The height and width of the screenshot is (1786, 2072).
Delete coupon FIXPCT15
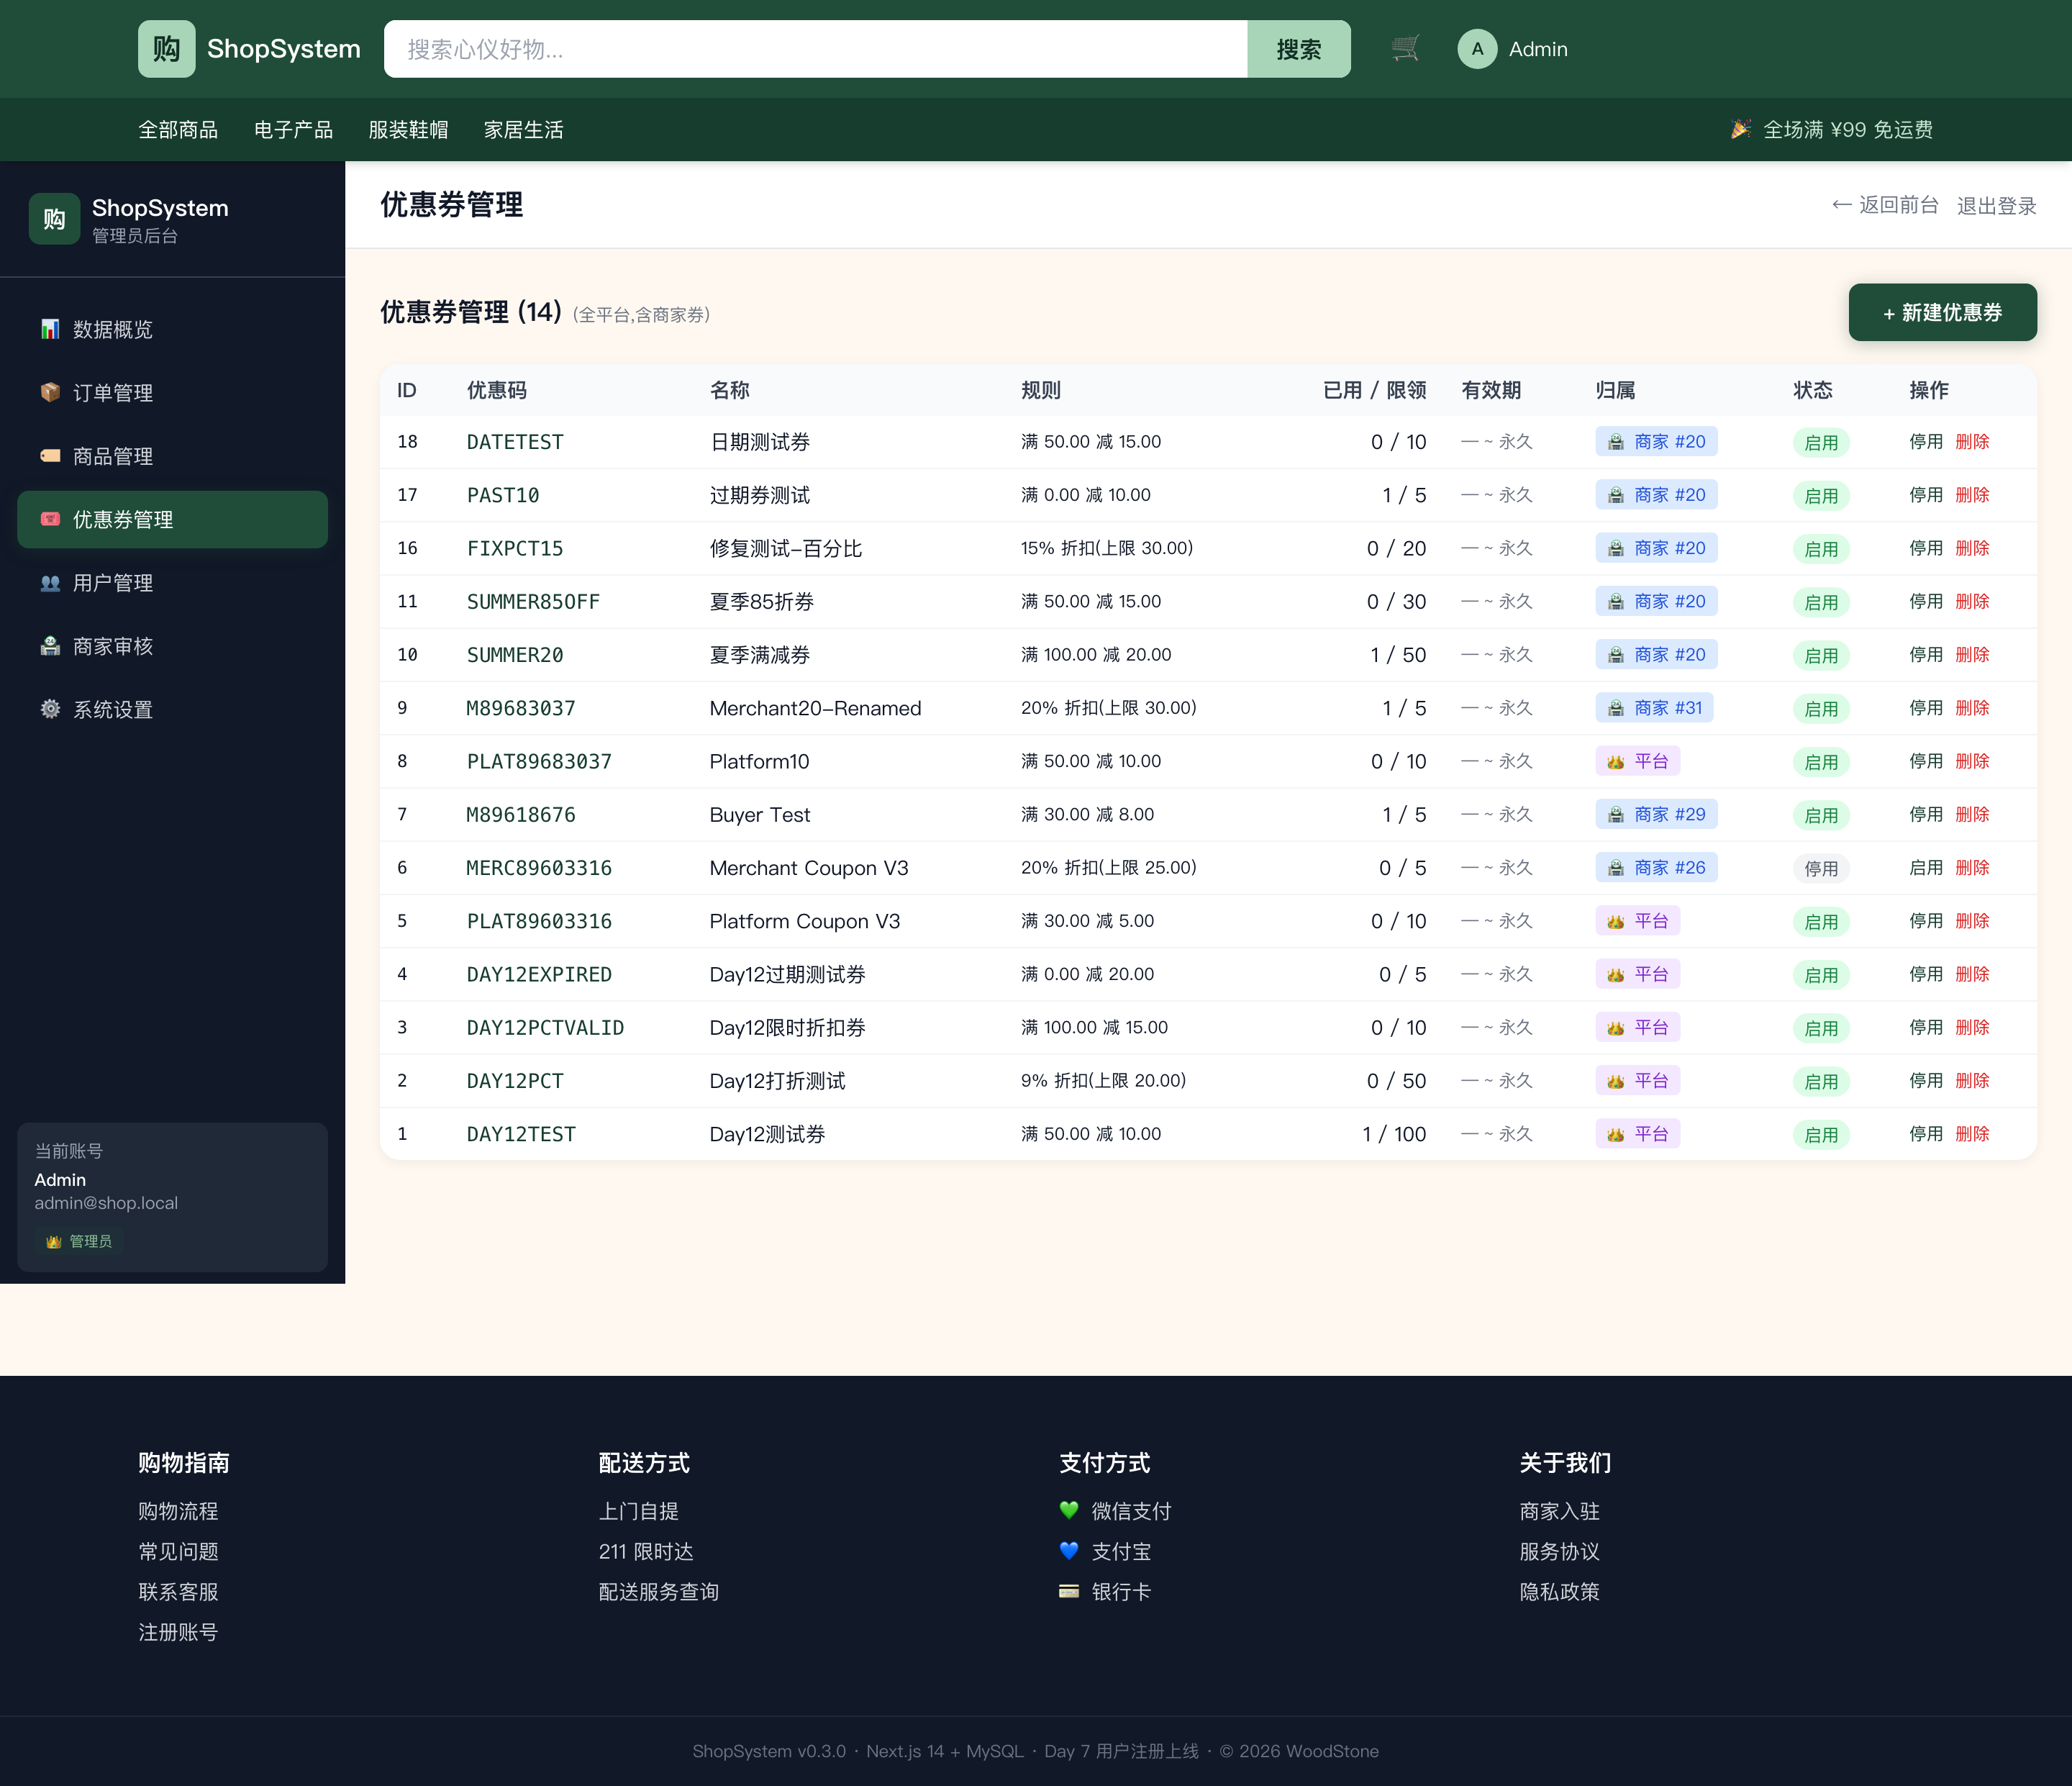(x=1972, y=548)
